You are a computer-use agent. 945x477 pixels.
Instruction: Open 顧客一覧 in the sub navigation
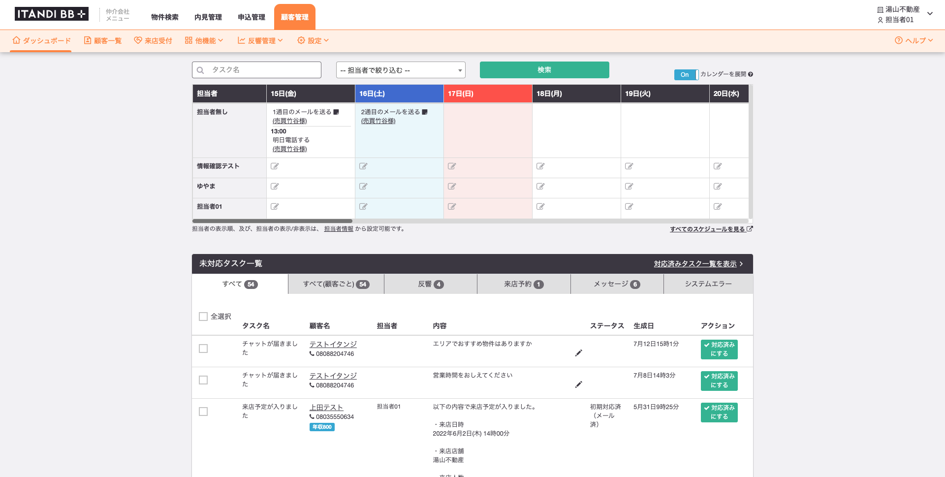[103, 41]
